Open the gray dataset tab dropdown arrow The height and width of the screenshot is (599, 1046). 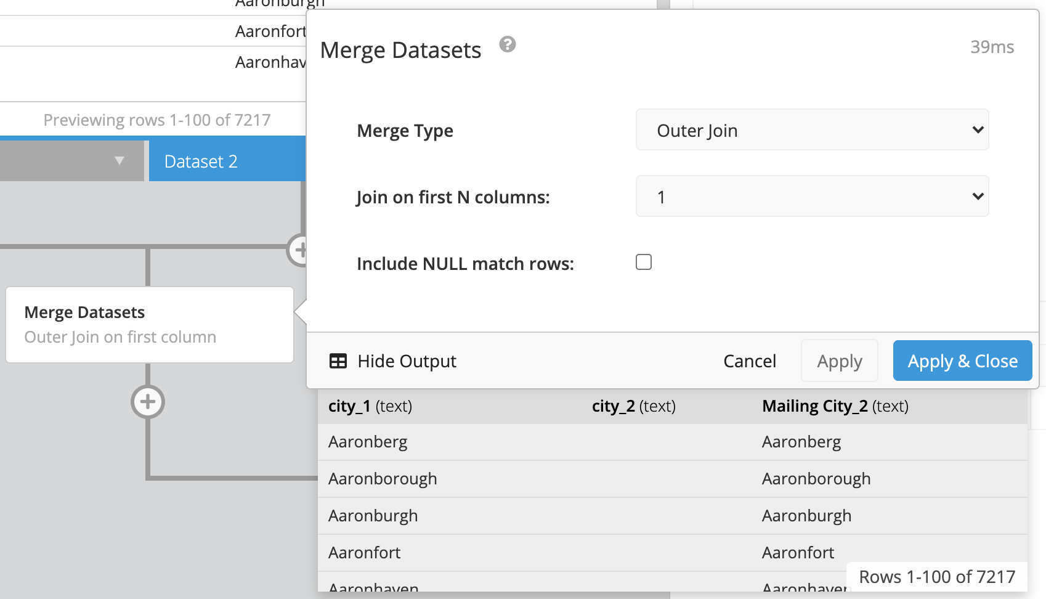pos(120,161)
